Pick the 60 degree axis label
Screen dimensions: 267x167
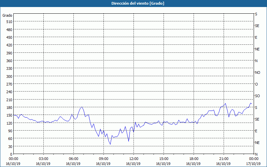click(x=10, y=139)
